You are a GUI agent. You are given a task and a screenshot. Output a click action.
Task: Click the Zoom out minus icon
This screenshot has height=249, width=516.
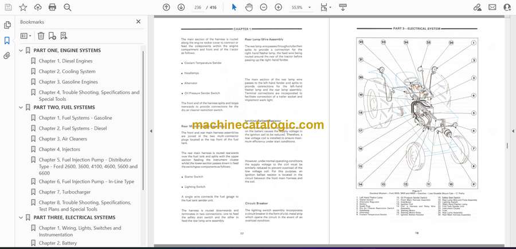(x=264, y=7)
